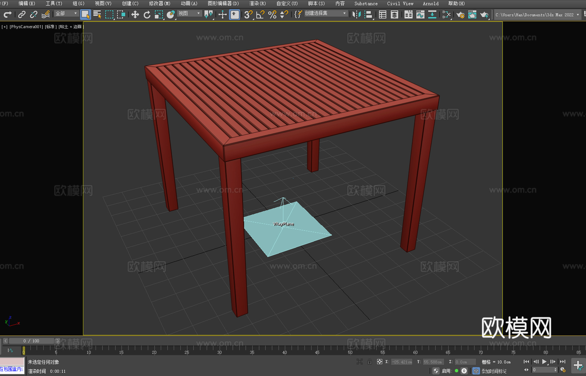The height and width of the screenshot is (376, 586).
Task: Click the Mirror tool icon
Action: coord(357,14)
